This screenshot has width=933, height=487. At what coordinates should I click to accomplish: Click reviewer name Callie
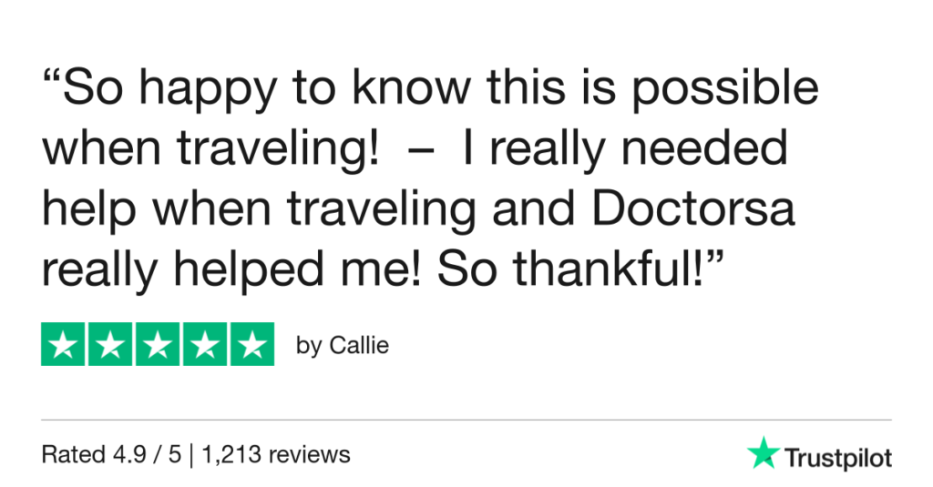click(358, 347)
